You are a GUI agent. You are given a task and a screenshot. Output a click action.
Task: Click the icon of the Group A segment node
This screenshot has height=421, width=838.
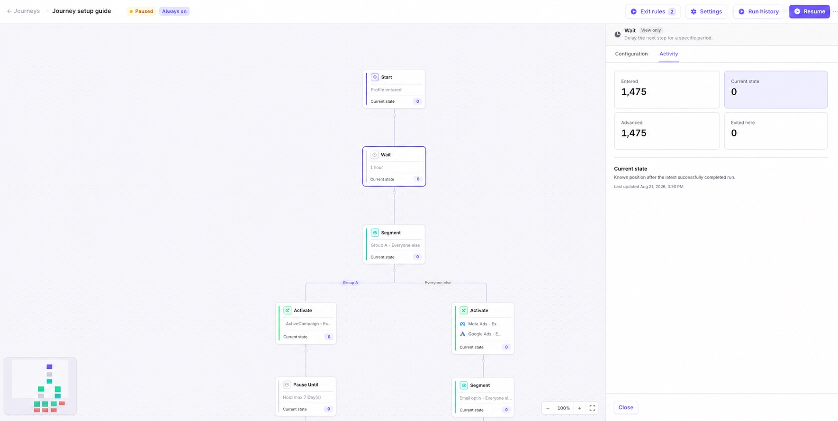pyautogui.click(x=375, y=233)
